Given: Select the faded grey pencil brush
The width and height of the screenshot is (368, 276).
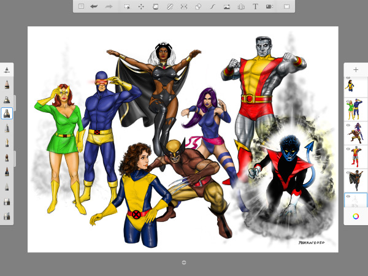Looking at the screenshot, I should [x=7, y=187].
